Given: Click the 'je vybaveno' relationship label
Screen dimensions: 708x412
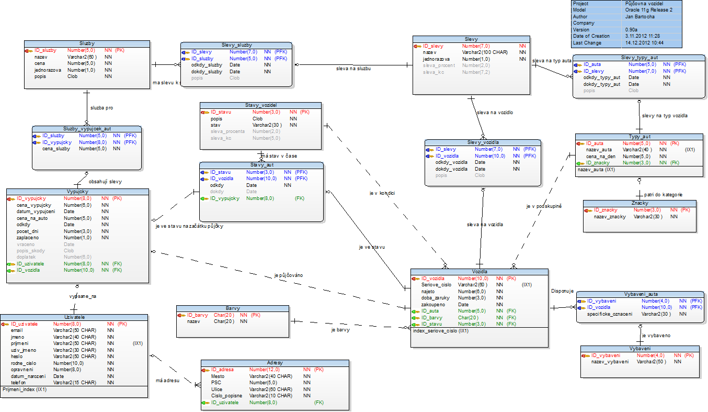Looking at the screenshot, I should (656, 336).
